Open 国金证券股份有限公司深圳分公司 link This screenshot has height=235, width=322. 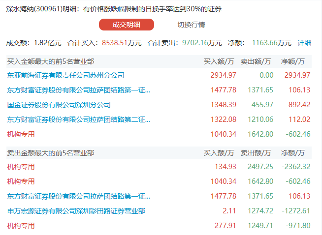click(x=59, y=105)
